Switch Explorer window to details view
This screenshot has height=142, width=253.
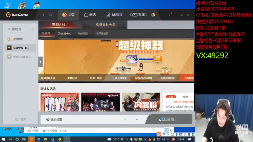point(167,130)
